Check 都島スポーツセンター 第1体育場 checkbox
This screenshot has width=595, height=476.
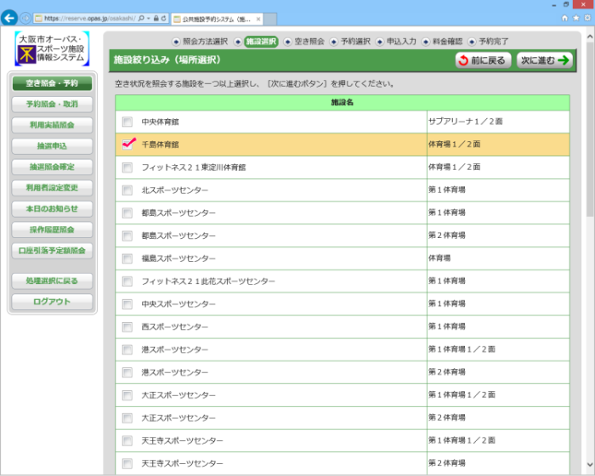click(x=127, y=213)
